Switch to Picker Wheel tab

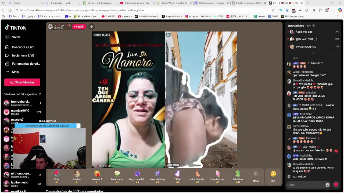tap(175, 3)
